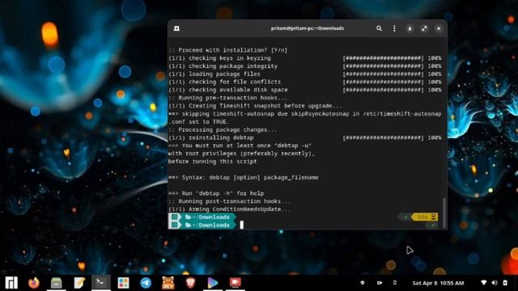518x291 pixels.
Task: Click the checking keys in keyring progress bar
Action: pyautogui.click(x=383, y=58)
